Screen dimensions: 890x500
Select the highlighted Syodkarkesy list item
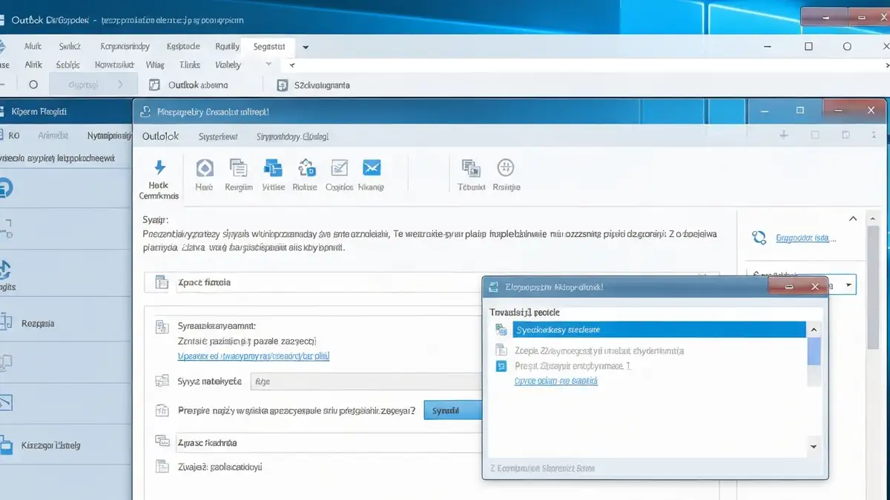click(659, 329)
